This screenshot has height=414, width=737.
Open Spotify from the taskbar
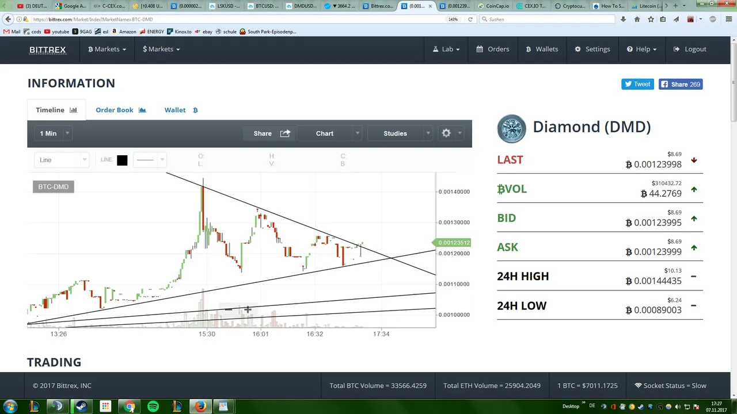point(153,407)
